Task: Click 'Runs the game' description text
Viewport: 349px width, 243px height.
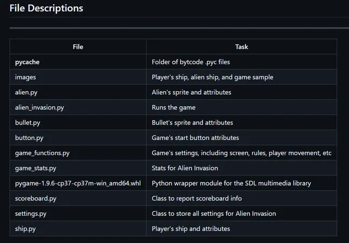Action: [173, 107]
